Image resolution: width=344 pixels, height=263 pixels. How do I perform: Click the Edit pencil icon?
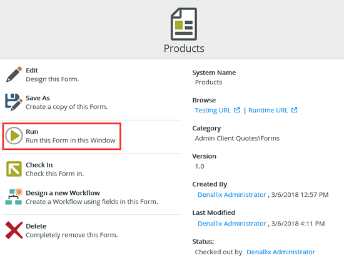(14, 74)
